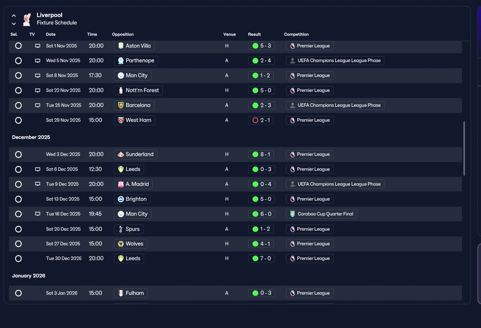The image size is (481, 328).
Task: Sort by Competition column header
Action: pyautogui.click(x=296, y=34)
